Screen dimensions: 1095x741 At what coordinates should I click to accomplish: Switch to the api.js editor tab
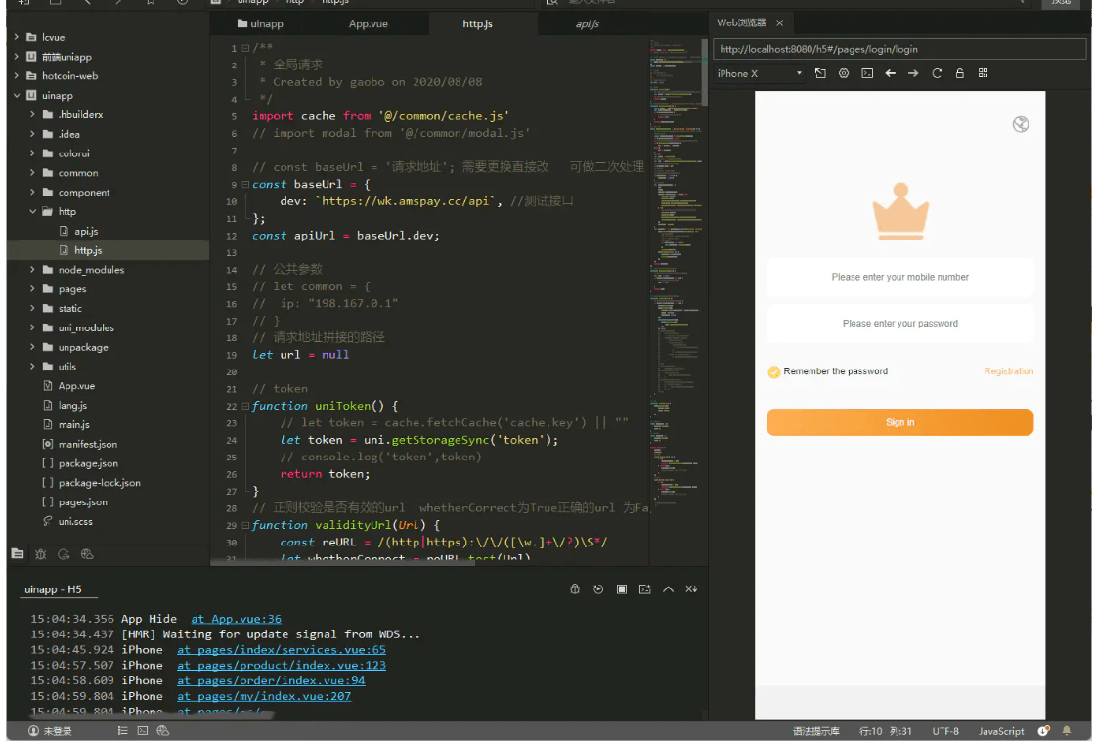[x=587, y=23]
